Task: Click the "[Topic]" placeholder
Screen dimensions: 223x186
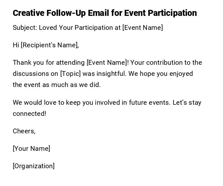Action: [70, 74]
